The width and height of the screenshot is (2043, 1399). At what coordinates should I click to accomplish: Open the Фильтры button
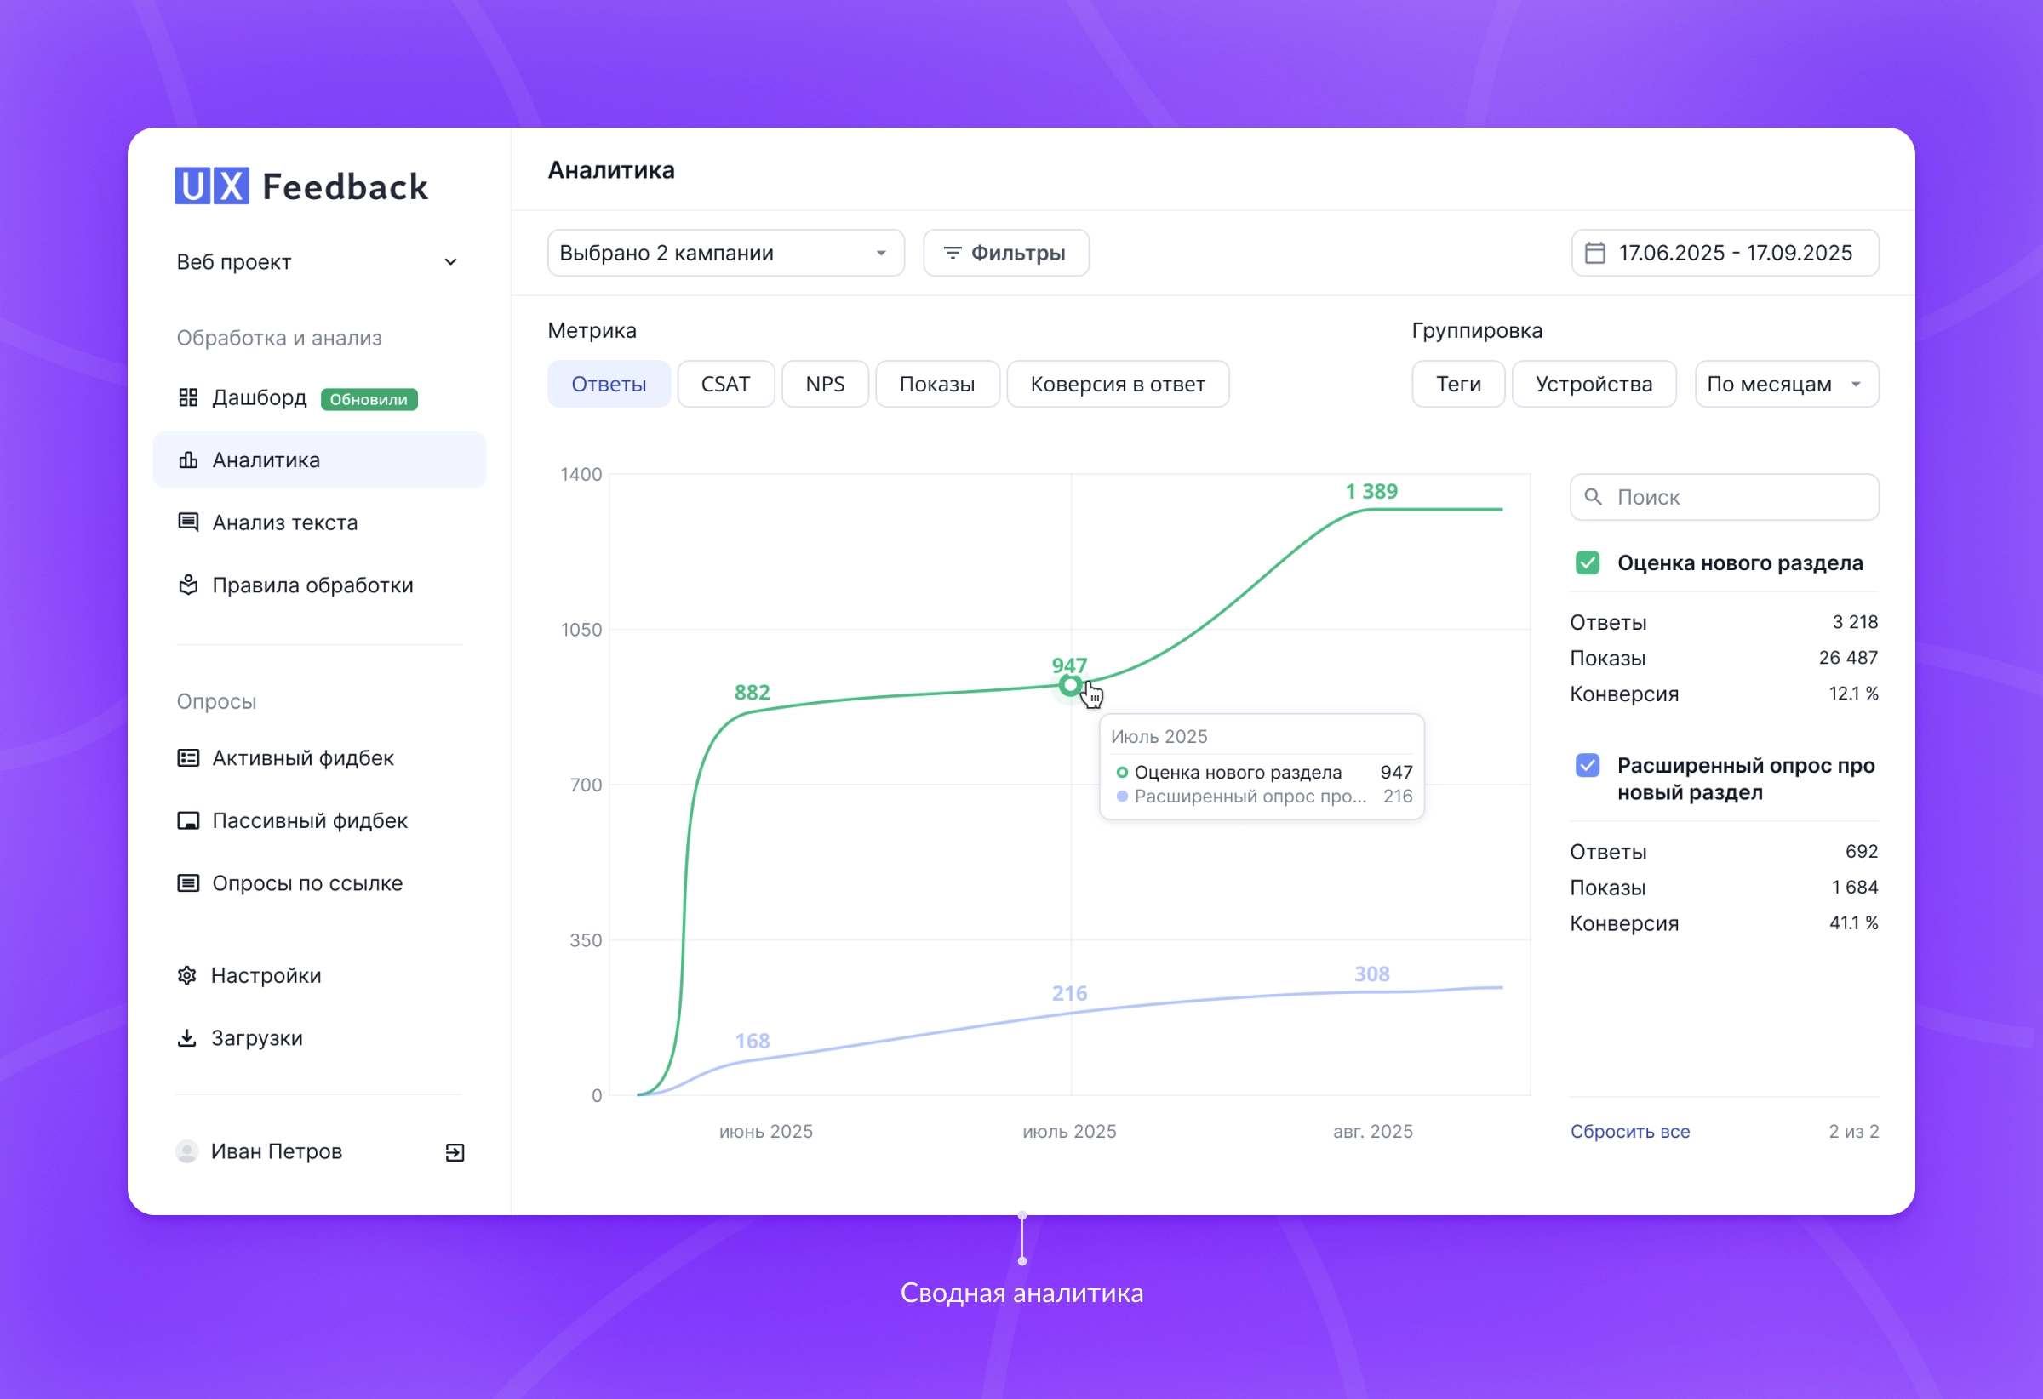[1005, 253]
